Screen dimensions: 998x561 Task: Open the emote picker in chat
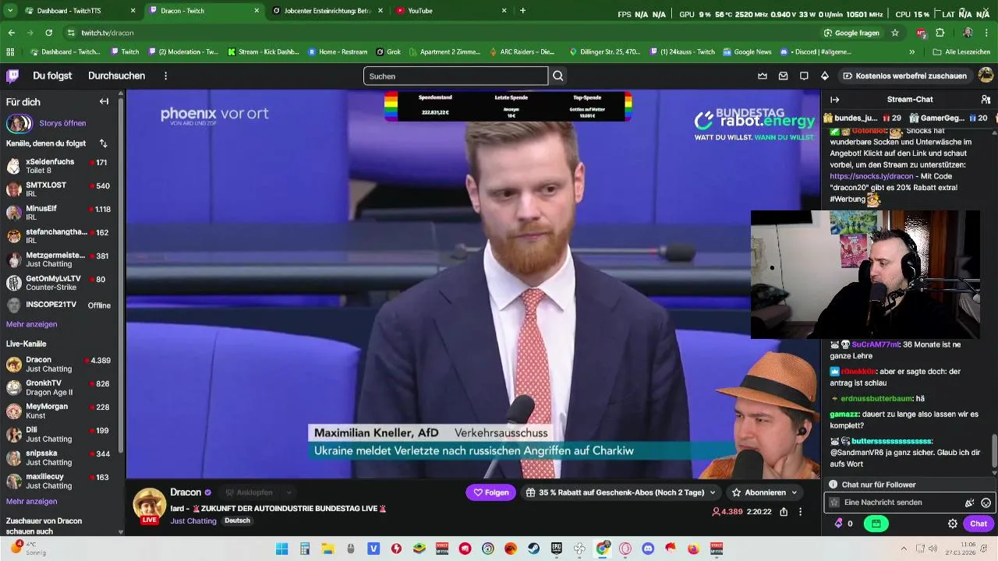tap(986, 503)
